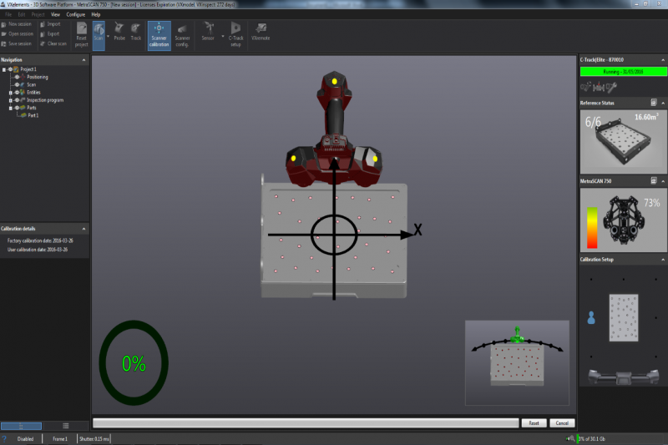Click the Scanner calibration toolbar icon

(159, 33)
